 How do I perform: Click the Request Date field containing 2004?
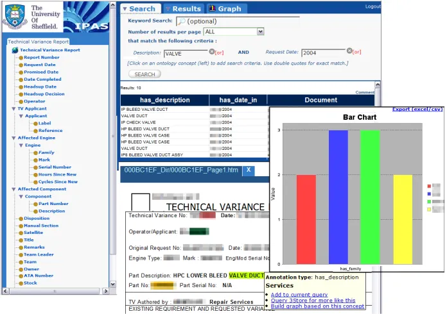click(324, 53)
